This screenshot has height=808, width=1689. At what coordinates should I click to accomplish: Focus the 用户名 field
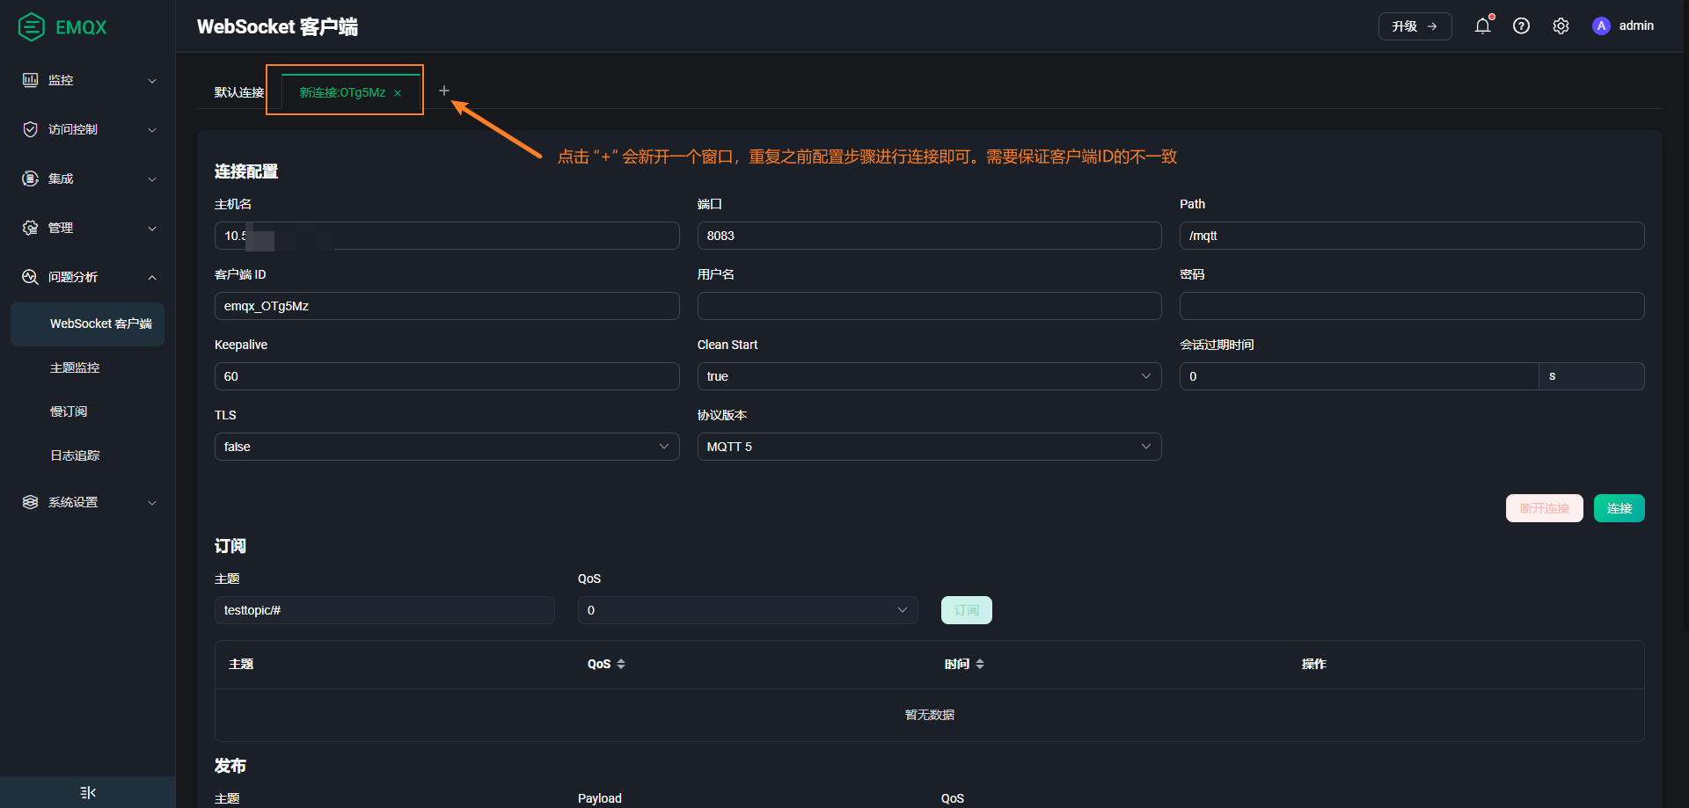click(x=929, y=306)
